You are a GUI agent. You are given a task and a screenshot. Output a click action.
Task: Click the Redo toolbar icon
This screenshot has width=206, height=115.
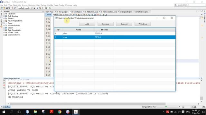pyautogui.click(x=15, y=8)
